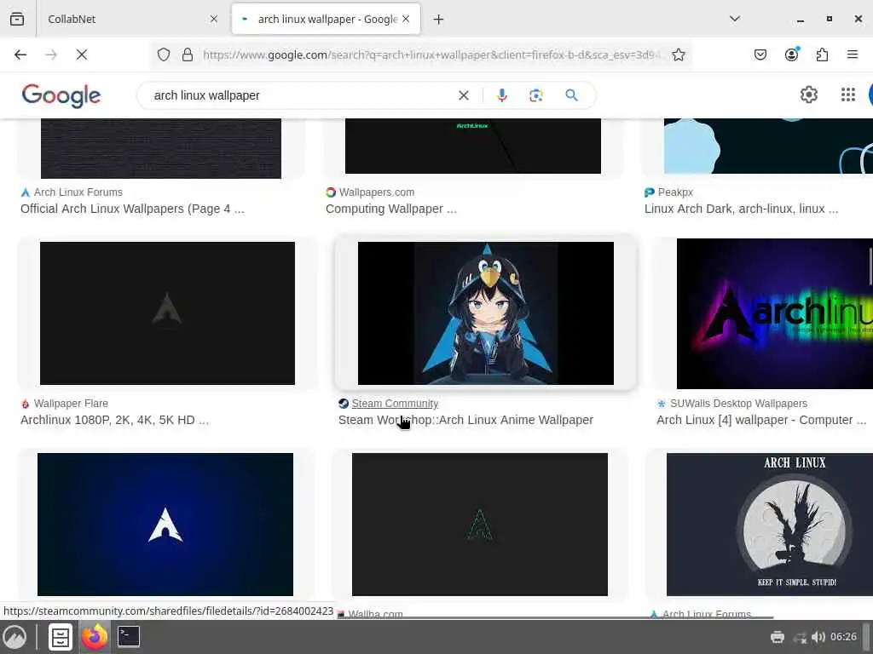This screenshot has width=873, height=654.
Task: Open the extensions puzzle icon
Action: [822, 54]
